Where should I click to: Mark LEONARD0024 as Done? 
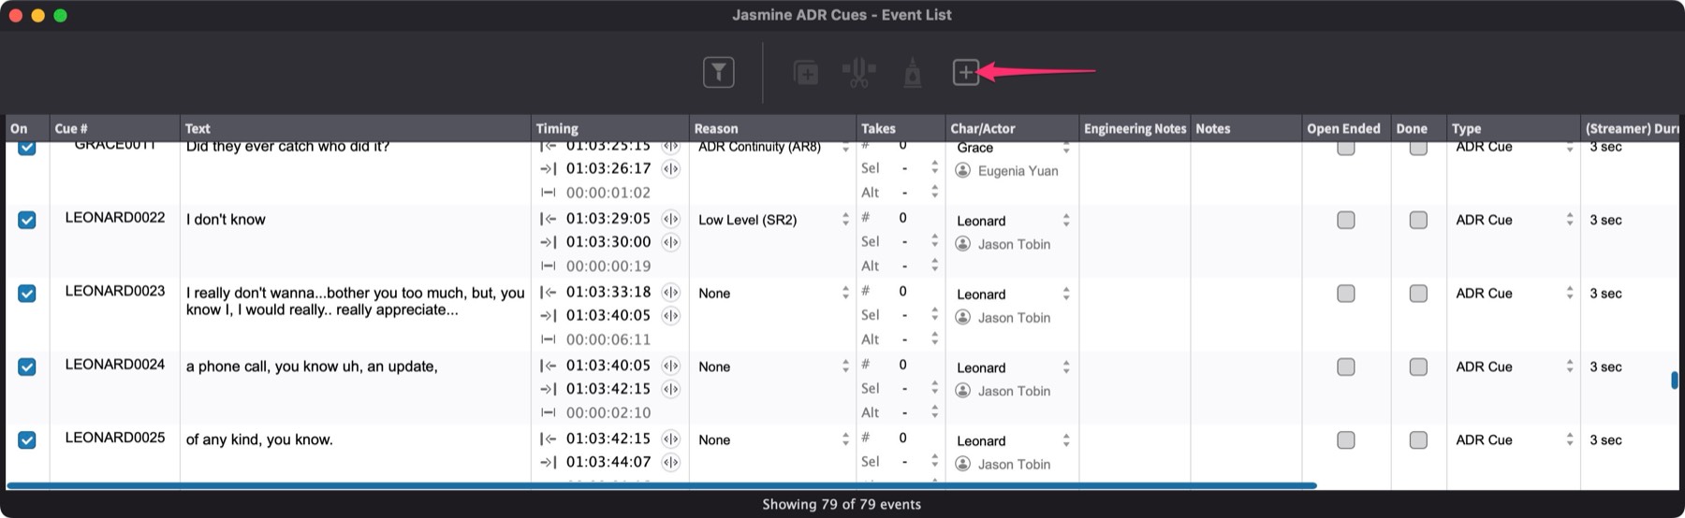pyautogui.click(x=1418, y=367)
